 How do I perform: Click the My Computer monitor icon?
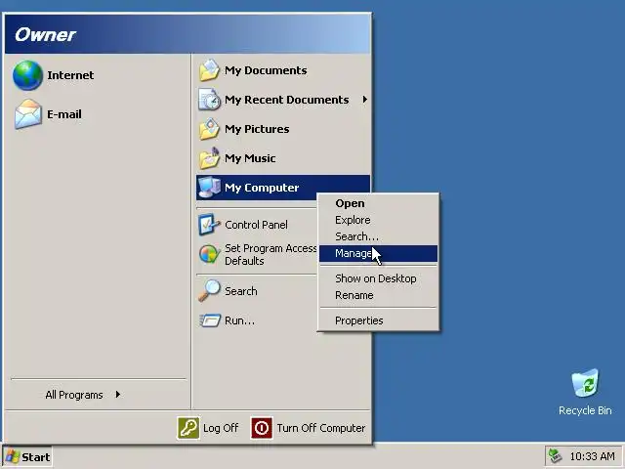(209, 188)
